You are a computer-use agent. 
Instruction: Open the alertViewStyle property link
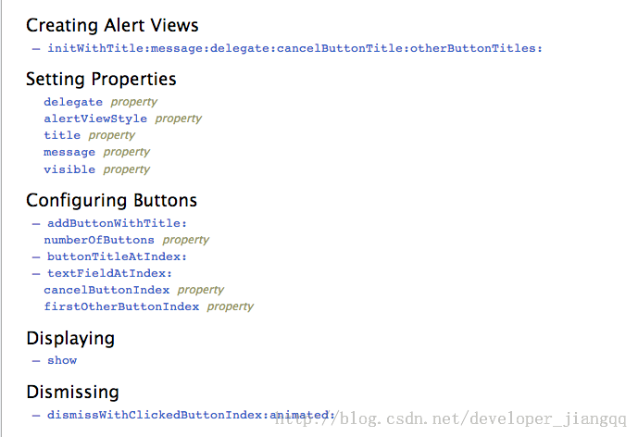(95, 119)
